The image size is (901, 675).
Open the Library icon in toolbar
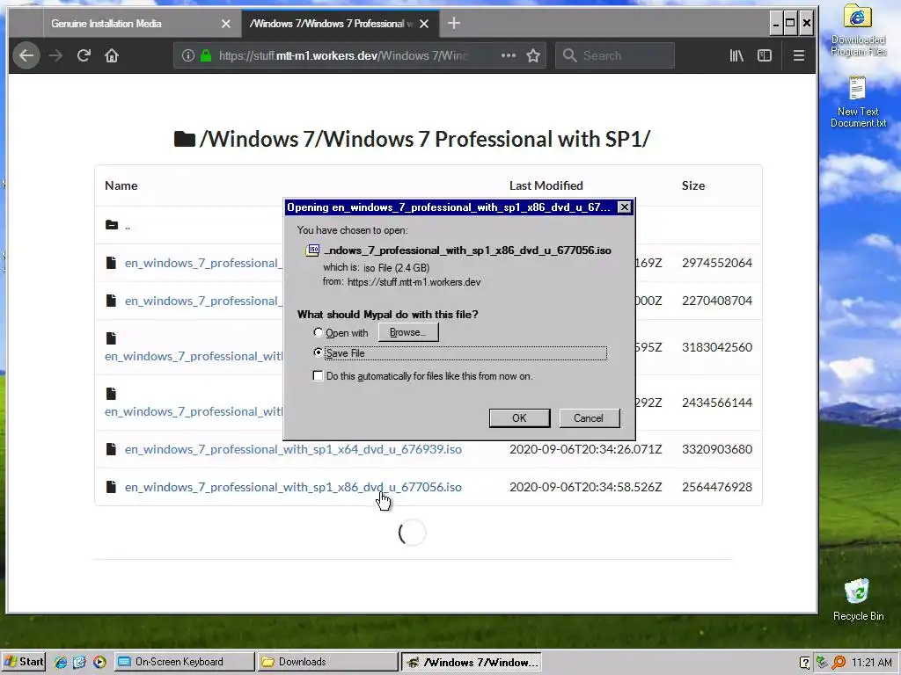(x=736, y=55)
